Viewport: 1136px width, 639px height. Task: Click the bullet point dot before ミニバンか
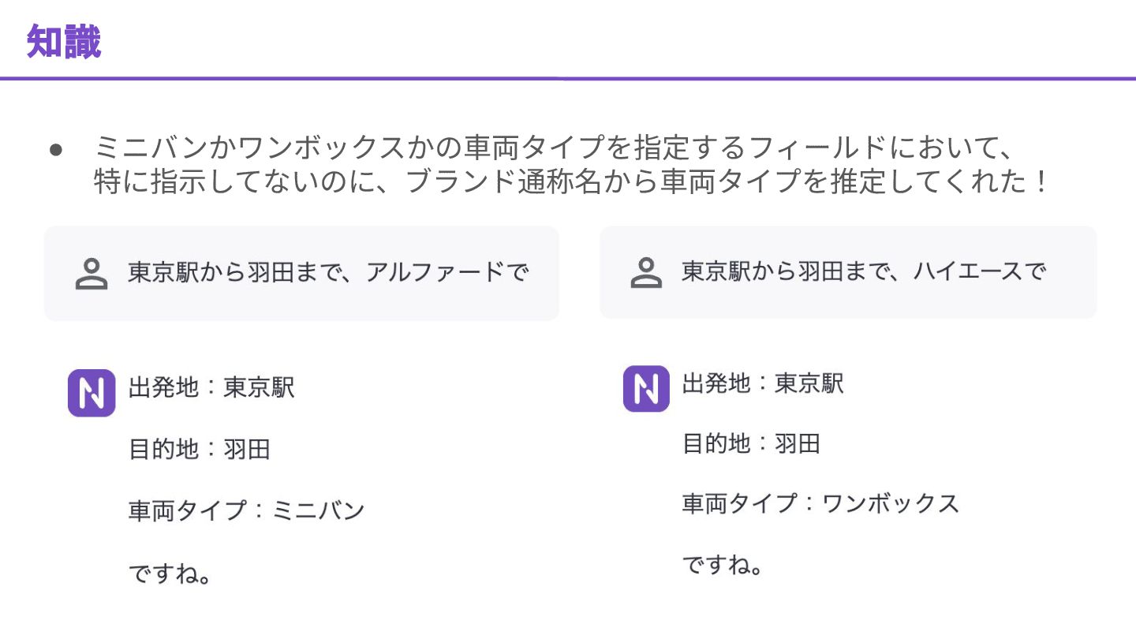coord(55,150)
